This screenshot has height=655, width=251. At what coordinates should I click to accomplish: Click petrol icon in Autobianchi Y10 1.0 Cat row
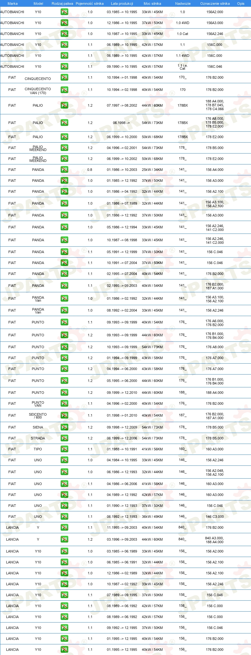pyautogui.click(x=64, y=34)
